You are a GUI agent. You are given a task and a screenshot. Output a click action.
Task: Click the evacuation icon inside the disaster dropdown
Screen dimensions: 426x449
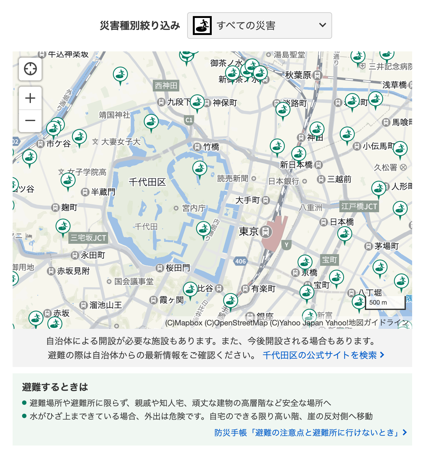(x=202, y=26)
